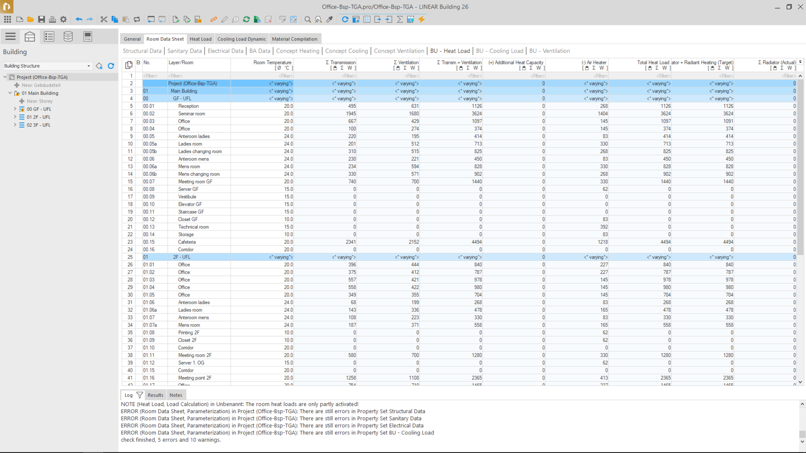Screen dimensions: 806x453
Task: Switch to the Results log tab
Action: 155,395
